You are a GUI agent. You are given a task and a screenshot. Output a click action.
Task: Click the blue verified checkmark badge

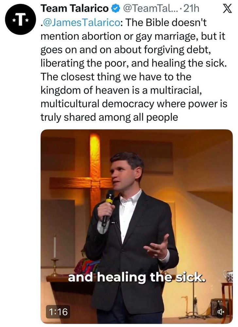click(116, 9)
